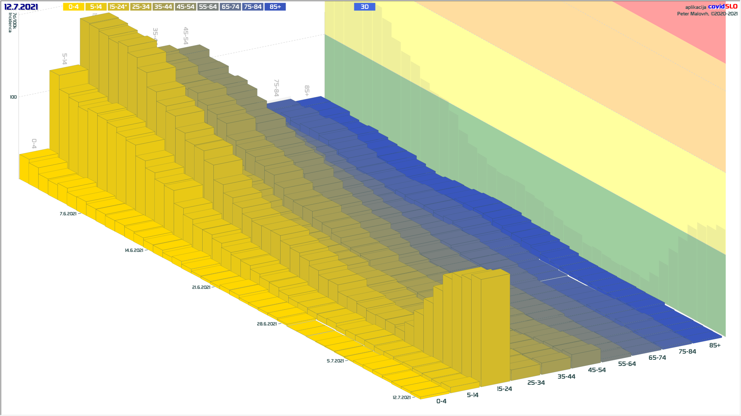Click the Peter Malovrh copyright text
This screenshot has width=741, height=416.
click(x=707, y=14)
